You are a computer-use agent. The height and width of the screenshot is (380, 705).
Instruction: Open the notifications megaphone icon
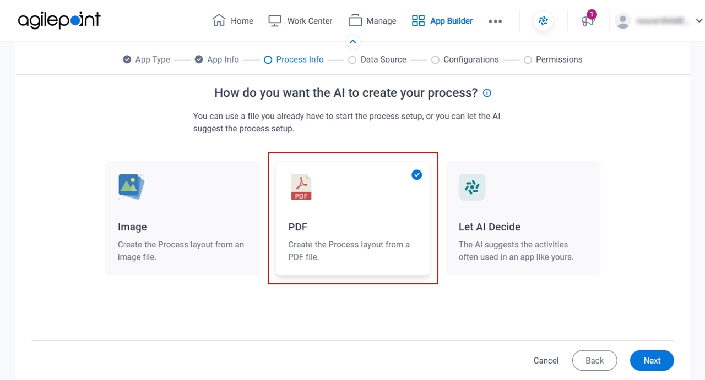click(x=588, y=20)
